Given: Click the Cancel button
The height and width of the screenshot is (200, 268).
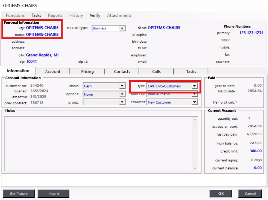Looking at the screenshot, I should click(250, 194).
